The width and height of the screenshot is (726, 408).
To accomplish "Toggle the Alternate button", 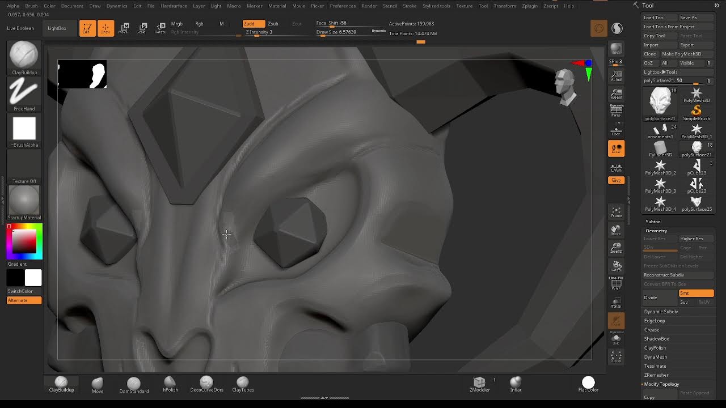I will pos(24,300).
